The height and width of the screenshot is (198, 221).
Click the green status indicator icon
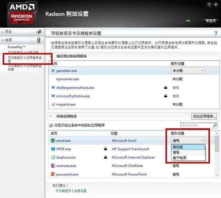[188, 21]
